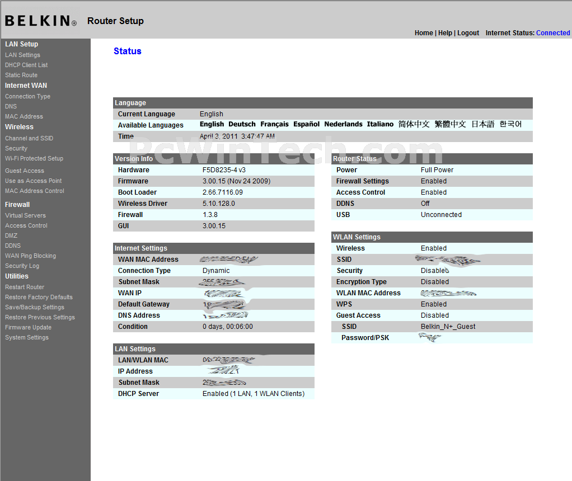Click USB status Unconnected

441,215
